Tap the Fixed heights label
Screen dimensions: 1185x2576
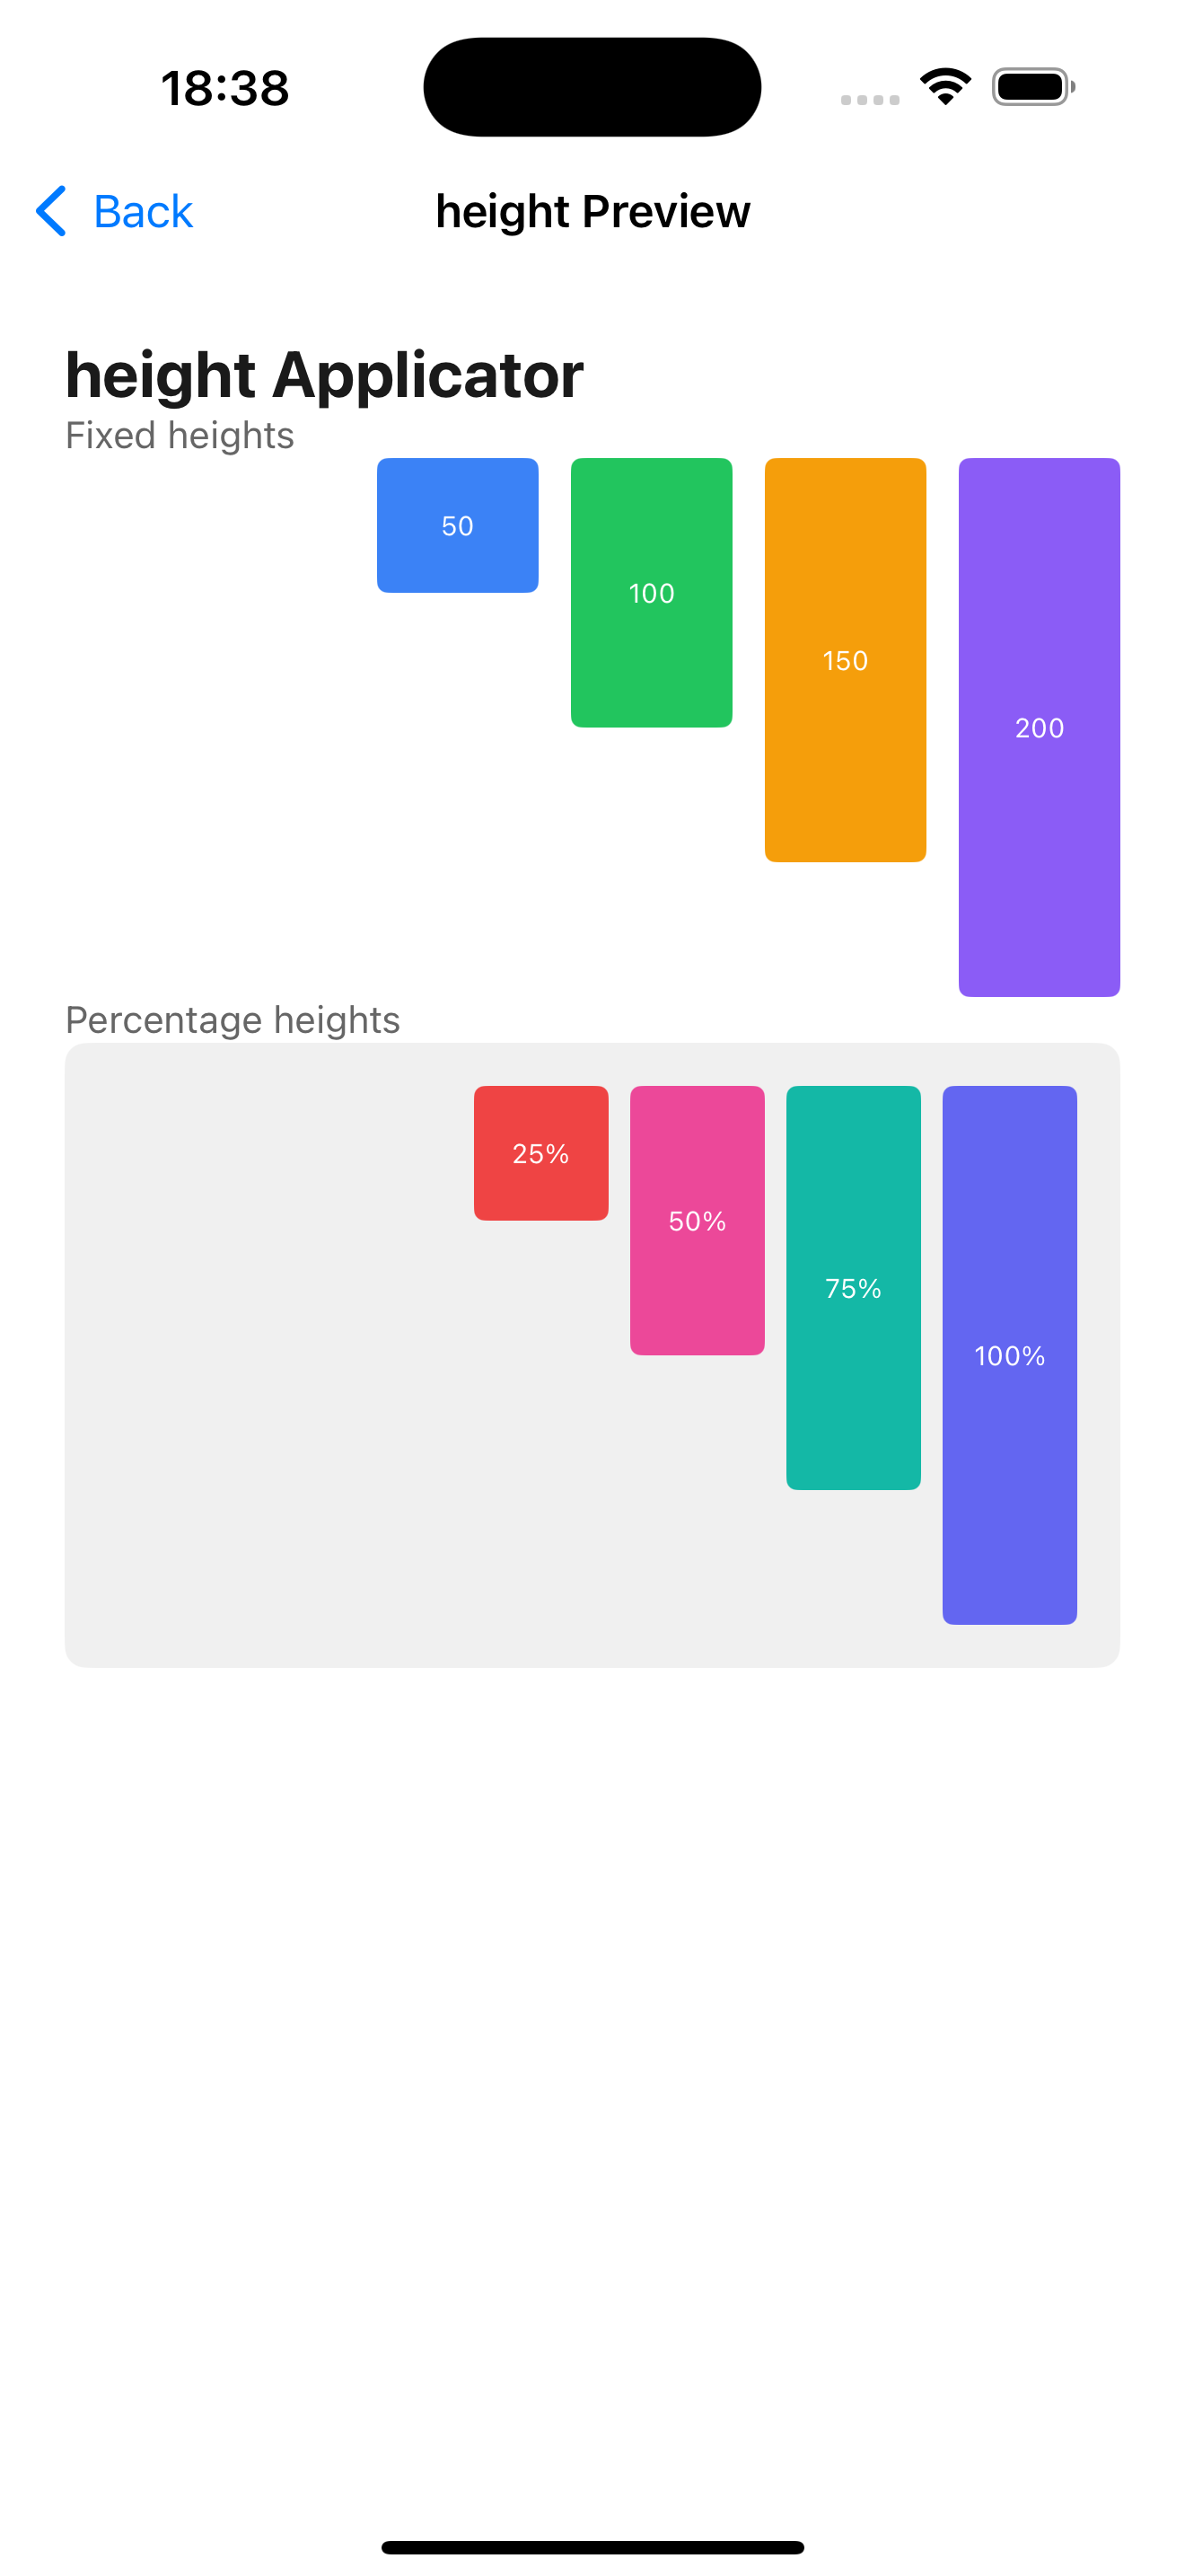point(180,436)
